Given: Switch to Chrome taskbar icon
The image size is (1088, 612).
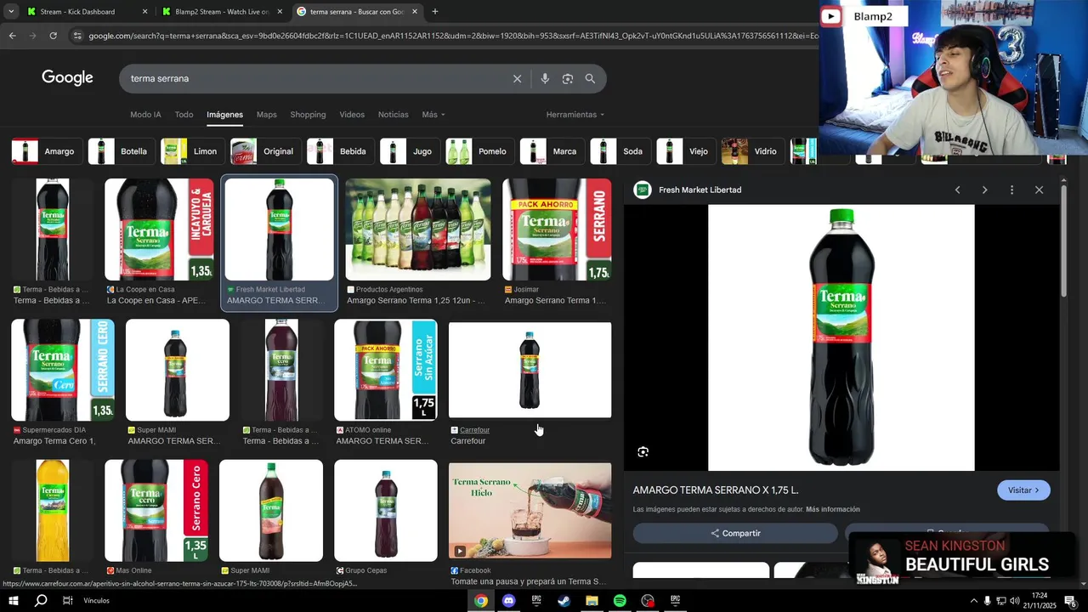Looking at the screenshot, I should [481, 601].
